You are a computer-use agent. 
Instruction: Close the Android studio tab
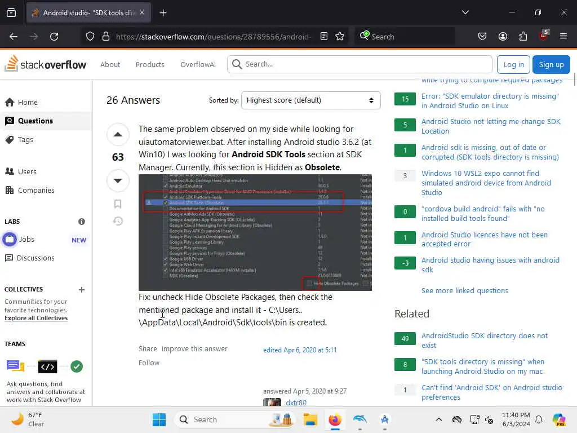(142, 12)
